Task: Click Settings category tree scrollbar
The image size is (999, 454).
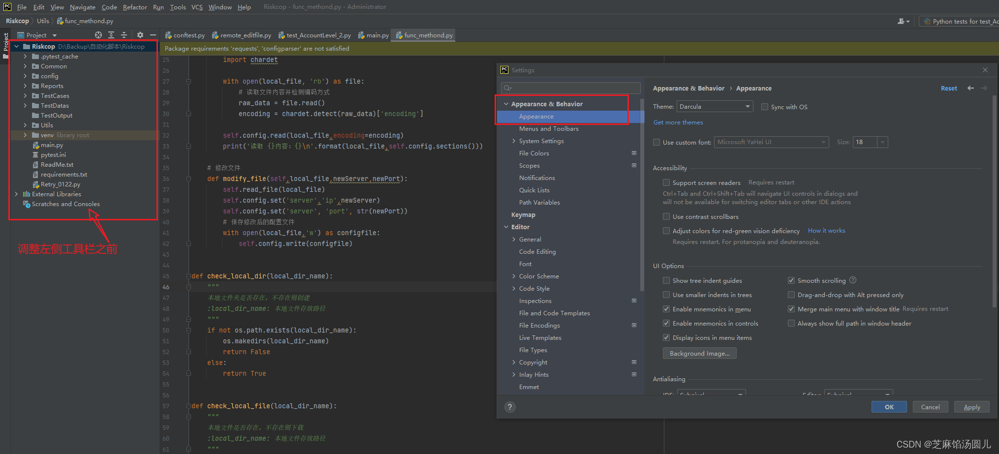Action: (642, 194)
